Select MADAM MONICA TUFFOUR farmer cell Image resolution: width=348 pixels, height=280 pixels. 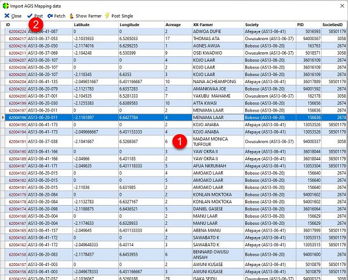218,142
